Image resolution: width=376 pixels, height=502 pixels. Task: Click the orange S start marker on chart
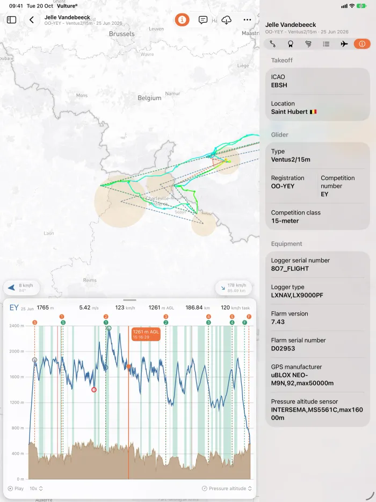pos(35,322)
